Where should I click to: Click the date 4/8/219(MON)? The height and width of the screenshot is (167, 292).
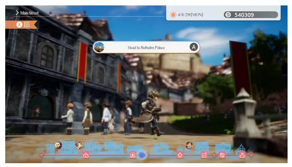(191, 15)
